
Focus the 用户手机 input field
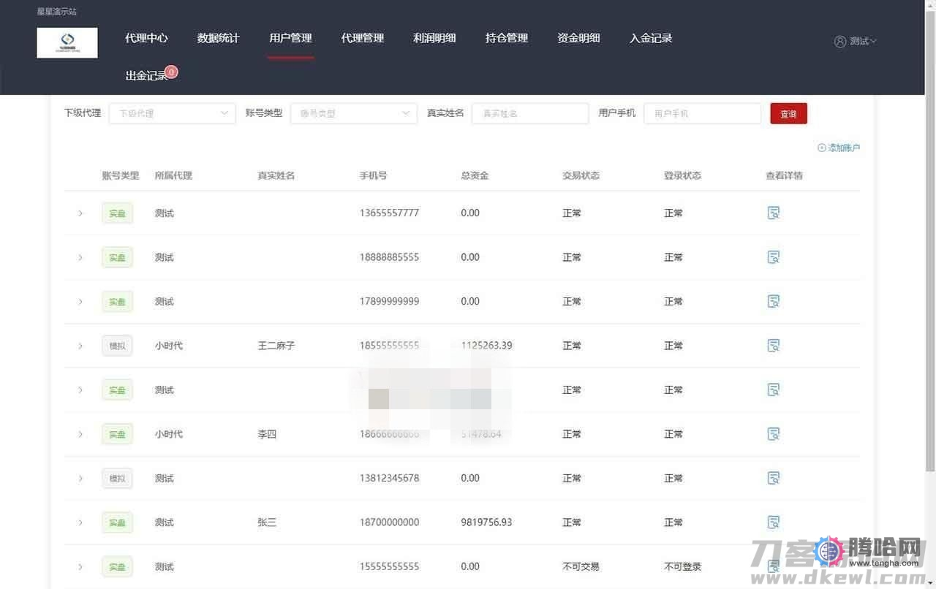click(702, 113)
